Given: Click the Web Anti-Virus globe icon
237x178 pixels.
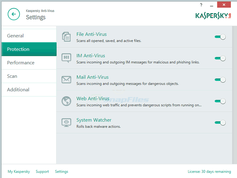Looking at the screenshot, I should pos(66,101).
